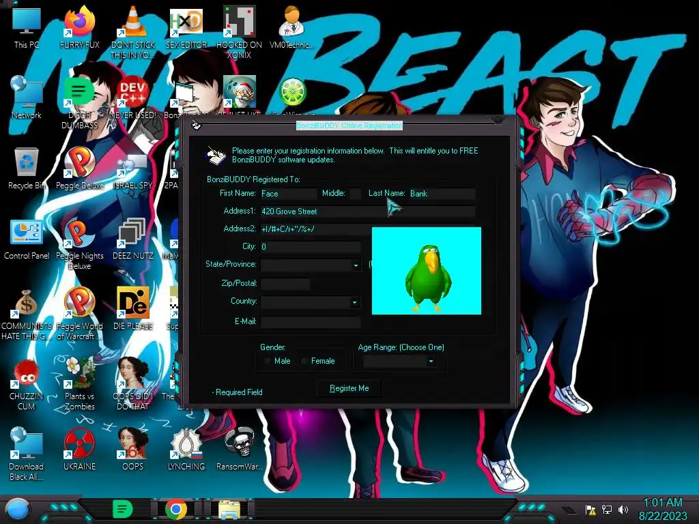The image size is (699, 524).
Task: Open the green document shortcut icon
Action: click(x=79, y=102)
